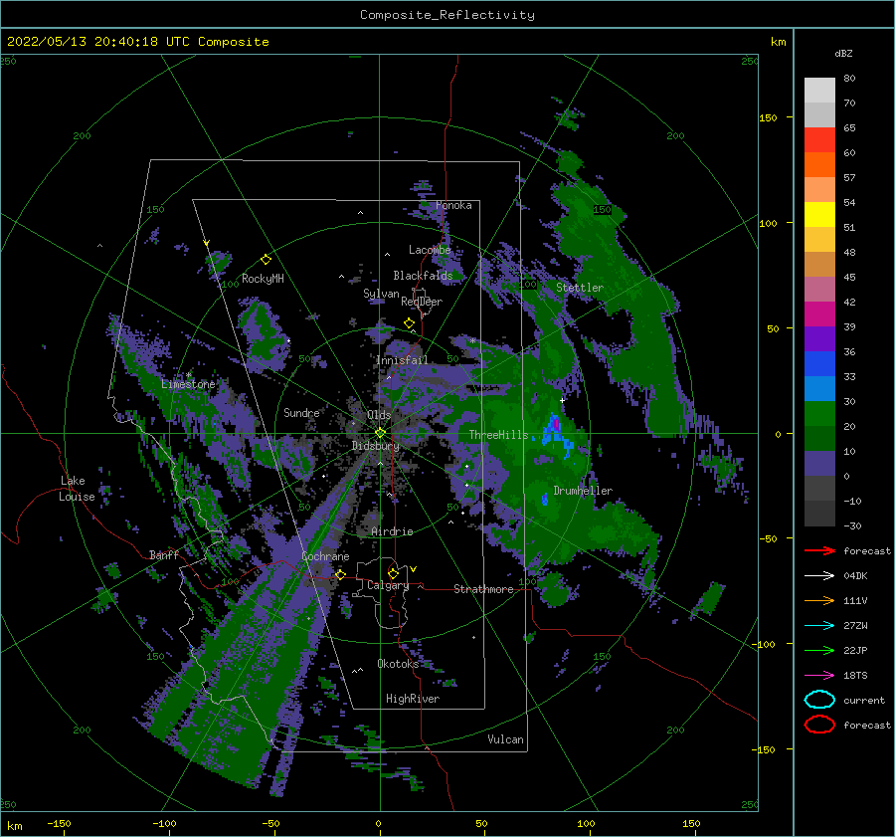Viewport: 895px width, 837px height.
Task: Choose the green 22JP arrow icon
Action: coord(819,650)
